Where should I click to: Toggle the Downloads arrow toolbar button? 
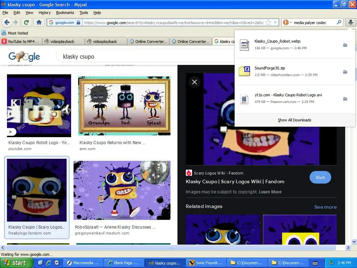tap(351, 22)
